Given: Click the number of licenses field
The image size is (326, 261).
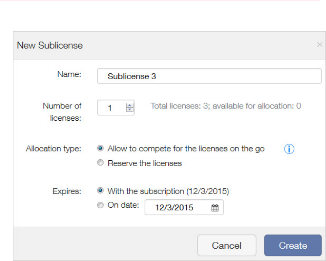Looking at the screenshot, I should click(111, 108).
